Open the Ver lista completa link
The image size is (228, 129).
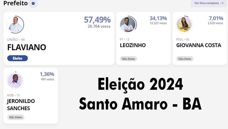pyautogui.click(x=206, y=3)
